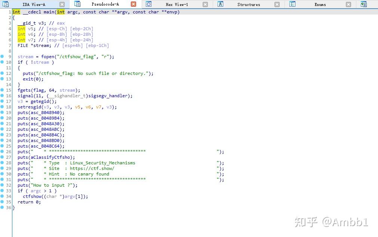
Task: Close the Hex View-1 tab
Action: (x=205, y=4)
